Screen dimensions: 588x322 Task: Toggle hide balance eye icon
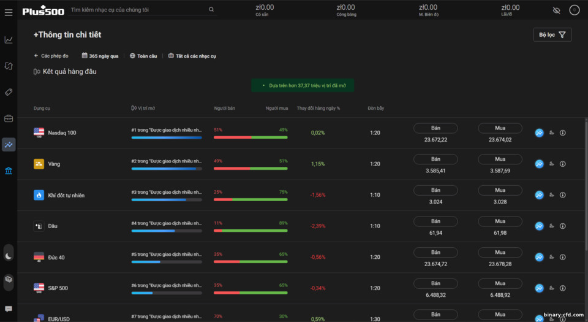pos(556,10)
